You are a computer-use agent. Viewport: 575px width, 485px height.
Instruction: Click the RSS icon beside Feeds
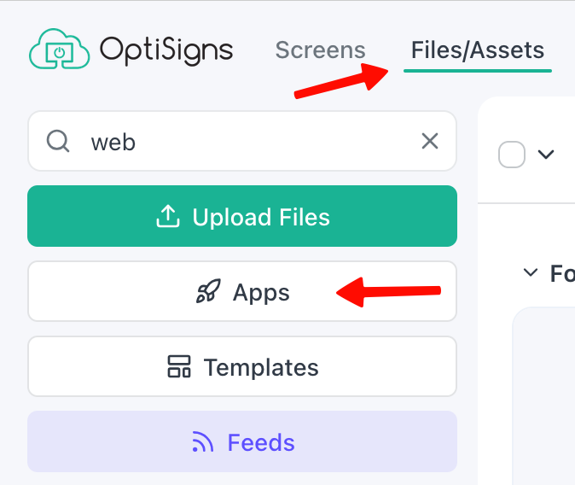(x=203, y=441)
